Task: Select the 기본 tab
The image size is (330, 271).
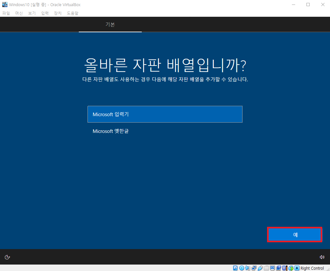Action: pyautogui.click(x=110, y=25)
